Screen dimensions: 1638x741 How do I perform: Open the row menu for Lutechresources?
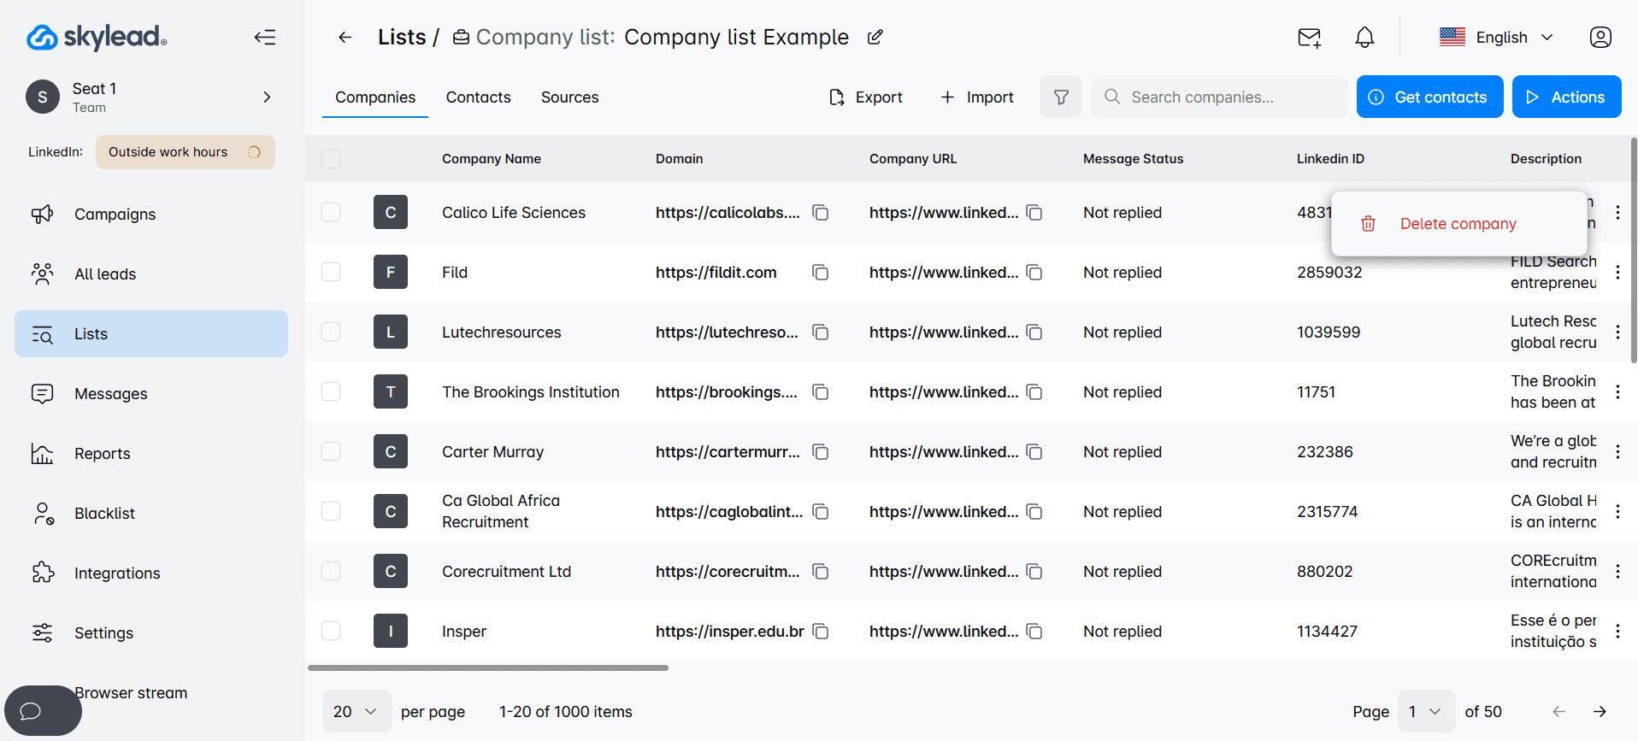tap(1617, 332)
